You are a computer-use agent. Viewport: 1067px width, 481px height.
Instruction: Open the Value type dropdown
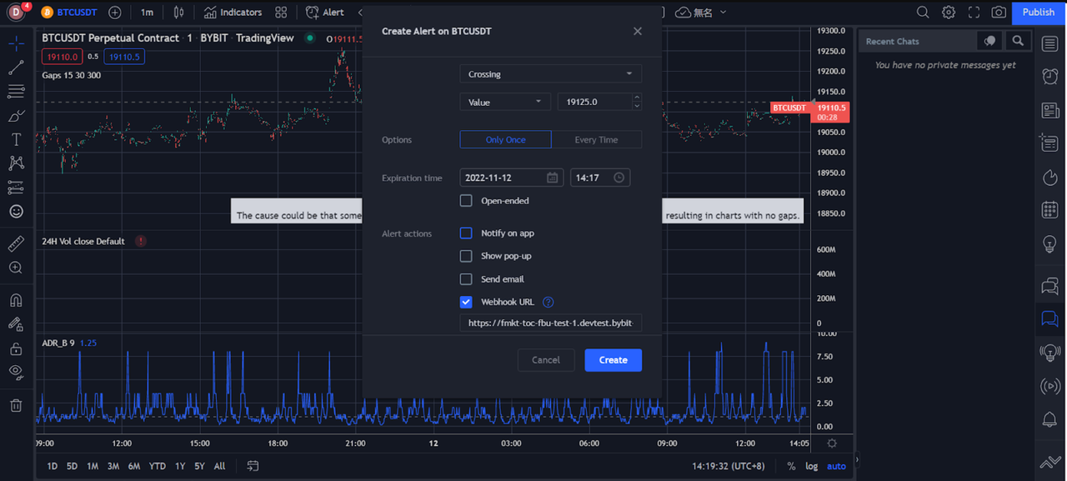pos(504,102)
